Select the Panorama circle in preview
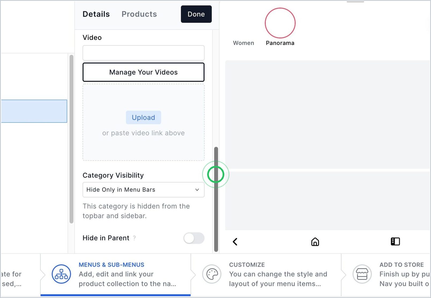Viewport: 431px width, 298px height. (280, 23)
